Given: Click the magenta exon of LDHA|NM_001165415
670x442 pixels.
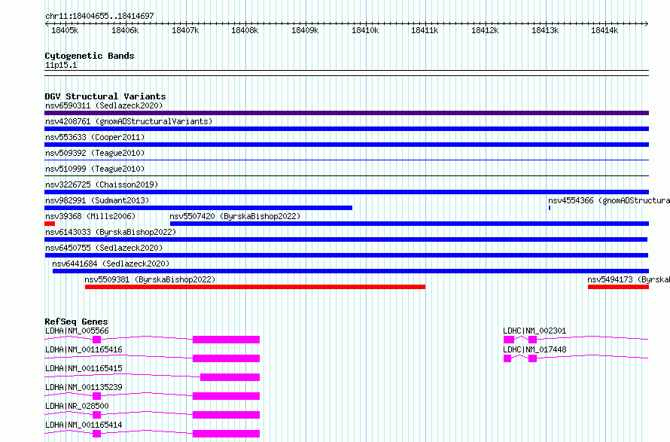Looking at the screenshot, I should pyautogui.click(x=230, y=377).
